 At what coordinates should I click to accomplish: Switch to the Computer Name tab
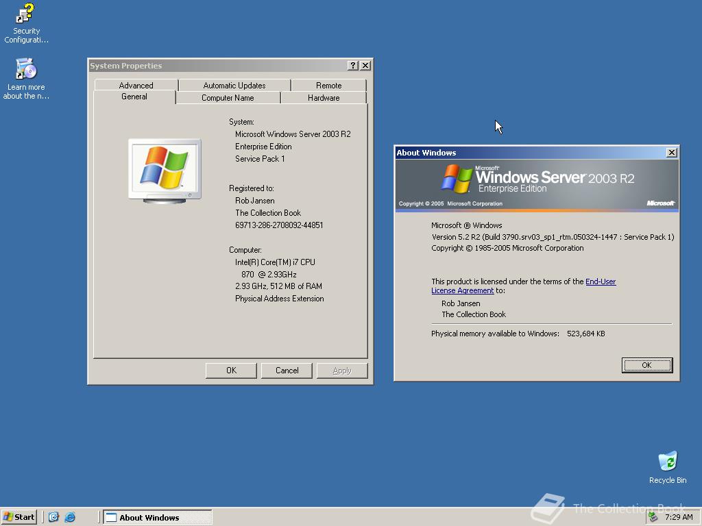(228, 97)
